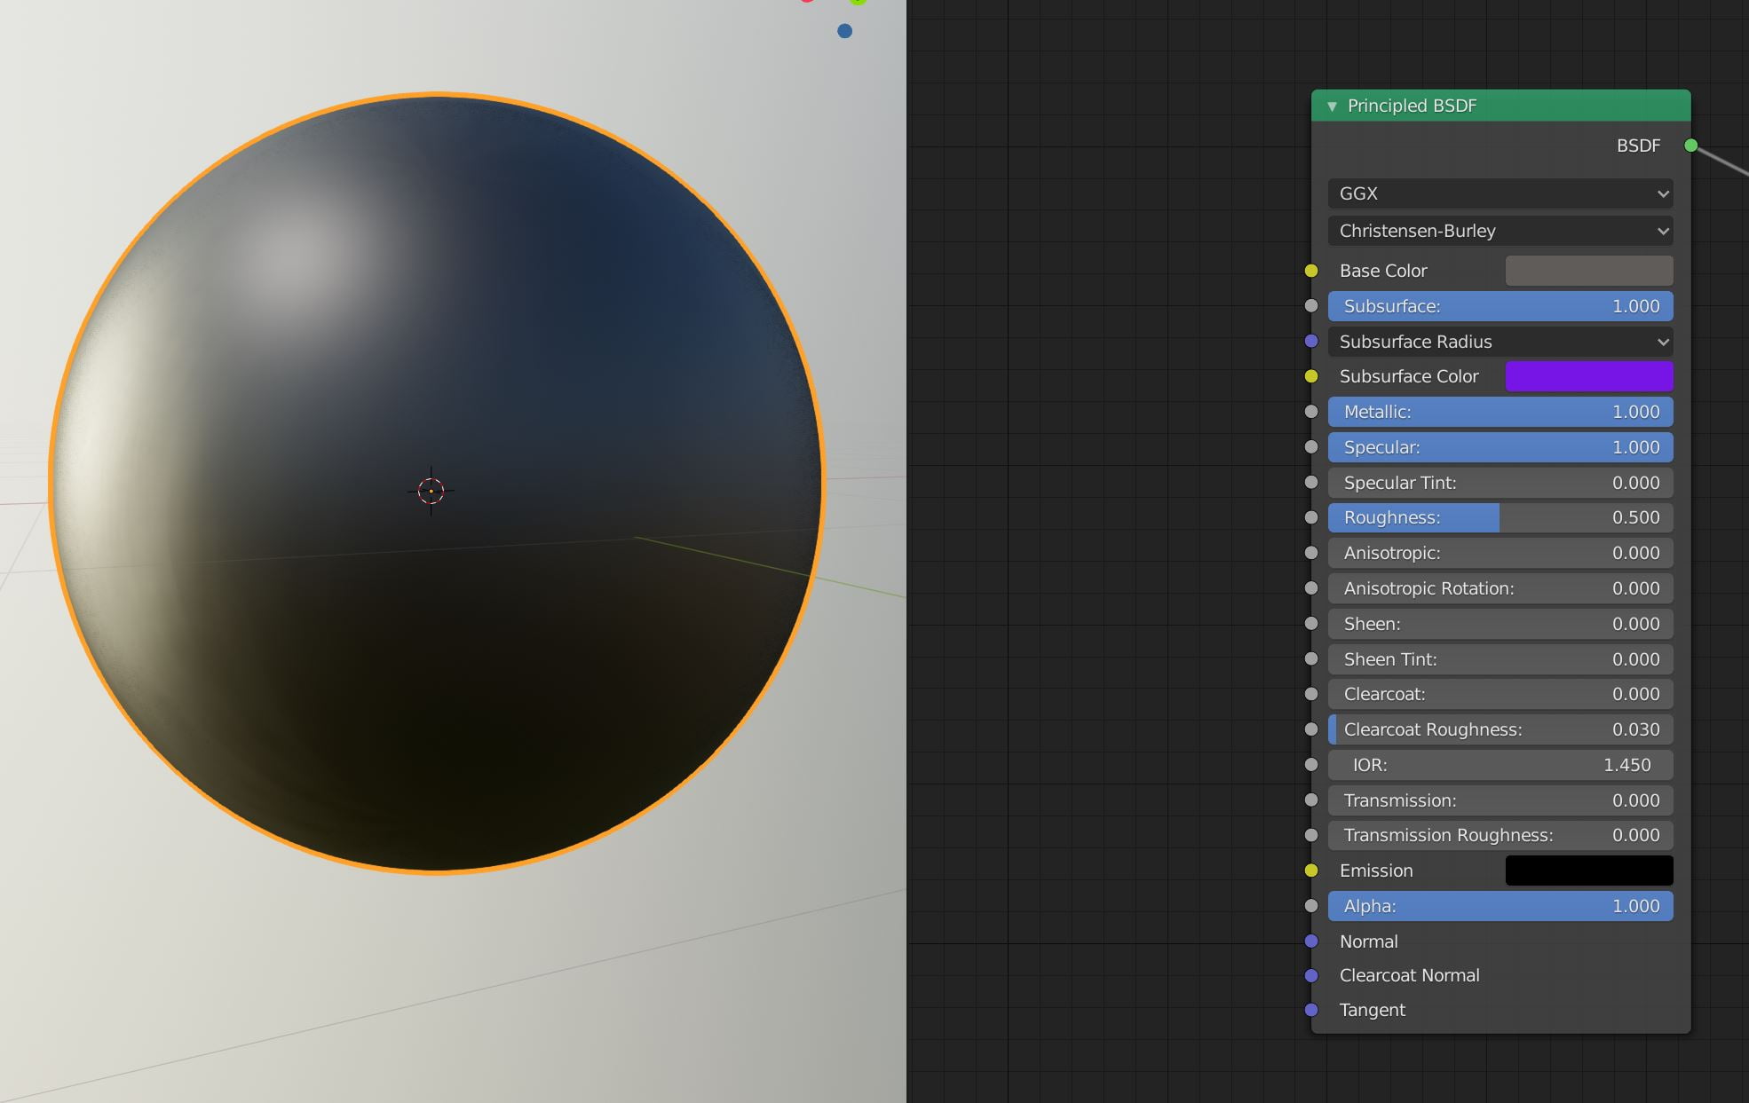Image resolution: width=1749 pixels, height=1103 pixels.
Task: Click the green BSDF output socket
Action: click(1690, 146)
